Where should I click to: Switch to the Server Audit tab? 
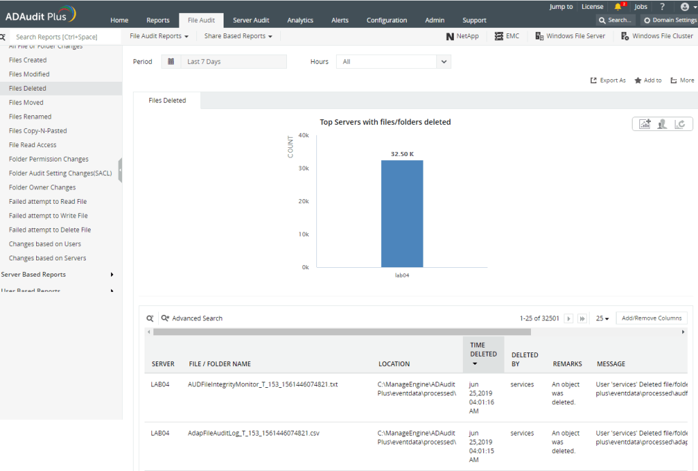(251, 20)
